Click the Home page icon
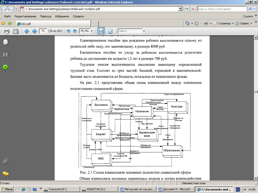Viewport: 258px width, 193px height. tap(187, 23)
